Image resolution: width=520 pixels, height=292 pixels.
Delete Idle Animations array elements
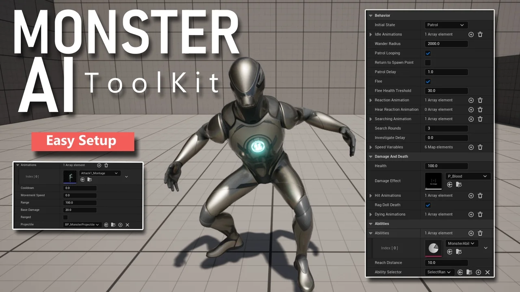tap(480, 34)
